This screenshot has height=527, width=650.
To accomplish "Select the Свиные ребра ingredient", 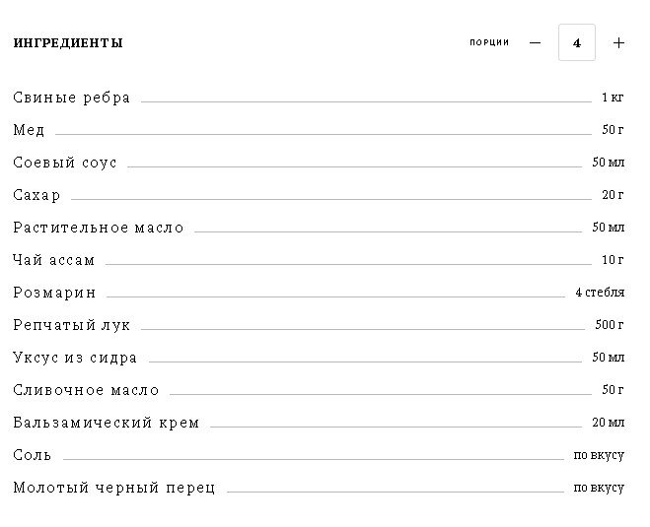I will [72, 98].
